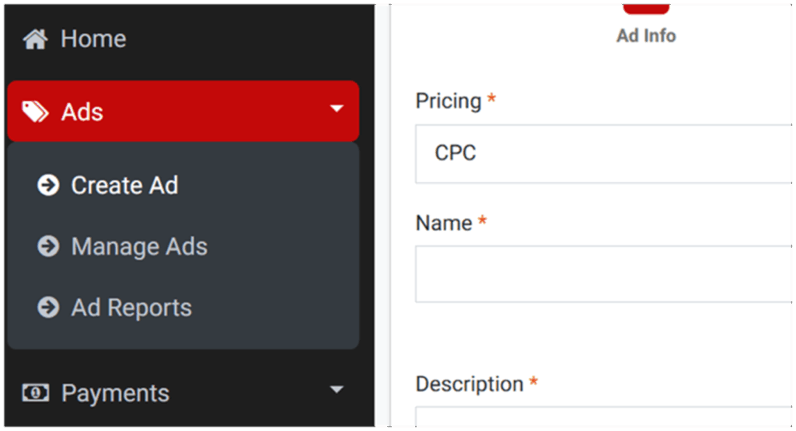
Task: Click the Pricing field label
Action: (449, 101)
